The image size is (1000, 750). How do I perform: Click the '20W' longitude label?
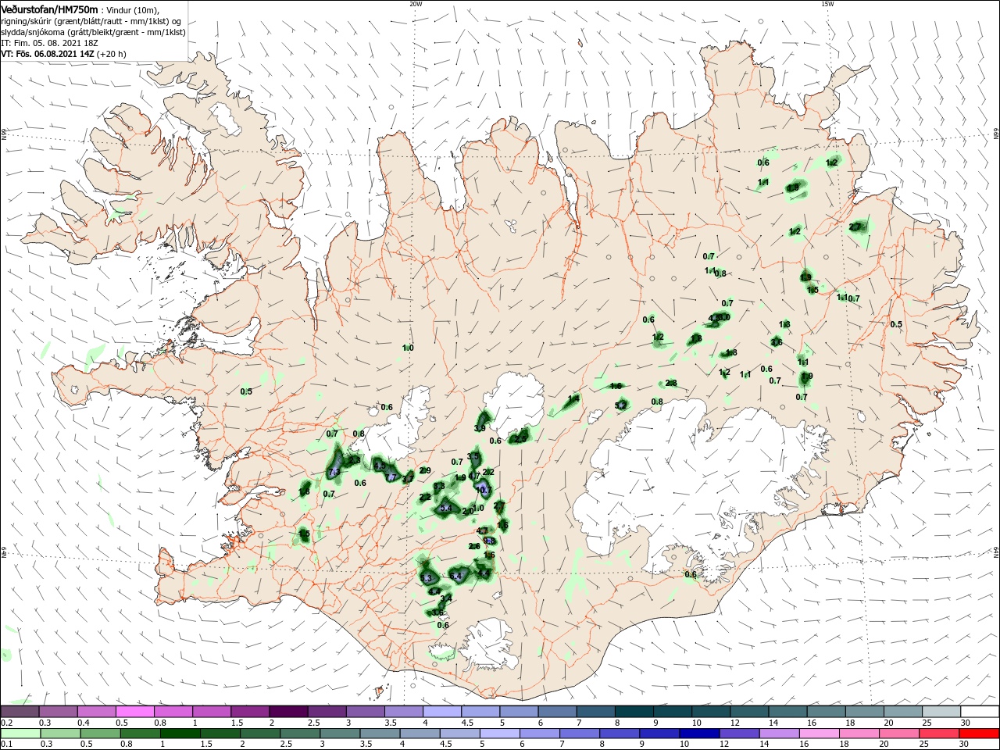tap(416, 4)
